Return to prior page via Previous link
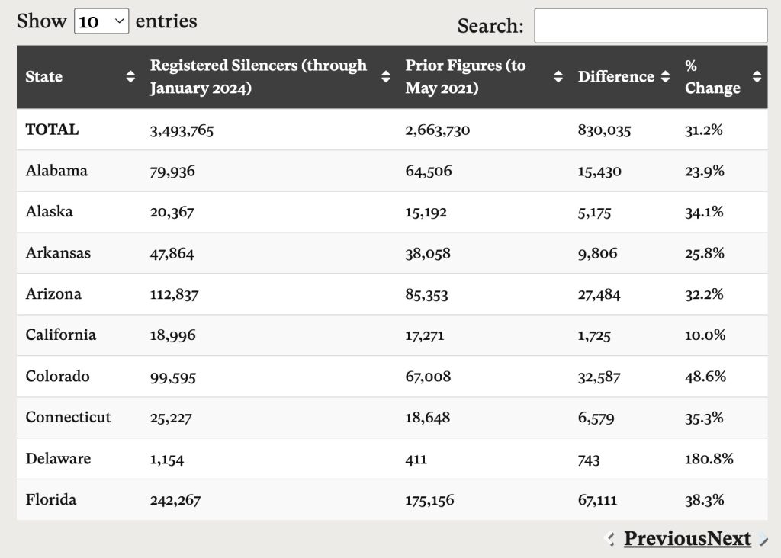 (662, 538)
